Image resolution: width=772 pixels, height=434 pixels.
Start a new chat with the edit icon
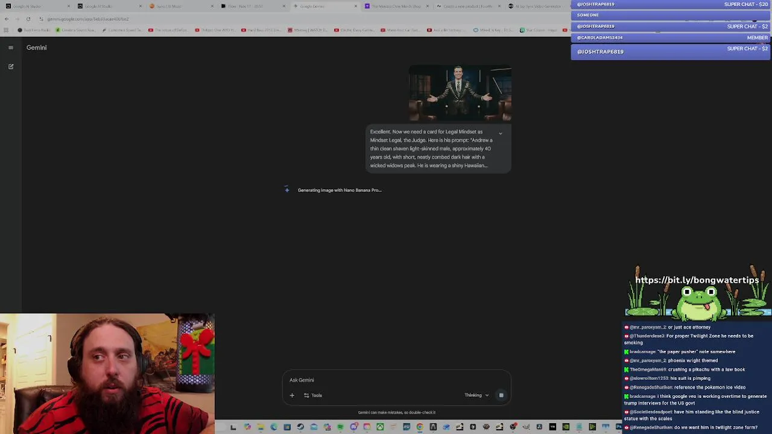pyautogui.click(x=10, y=66)
